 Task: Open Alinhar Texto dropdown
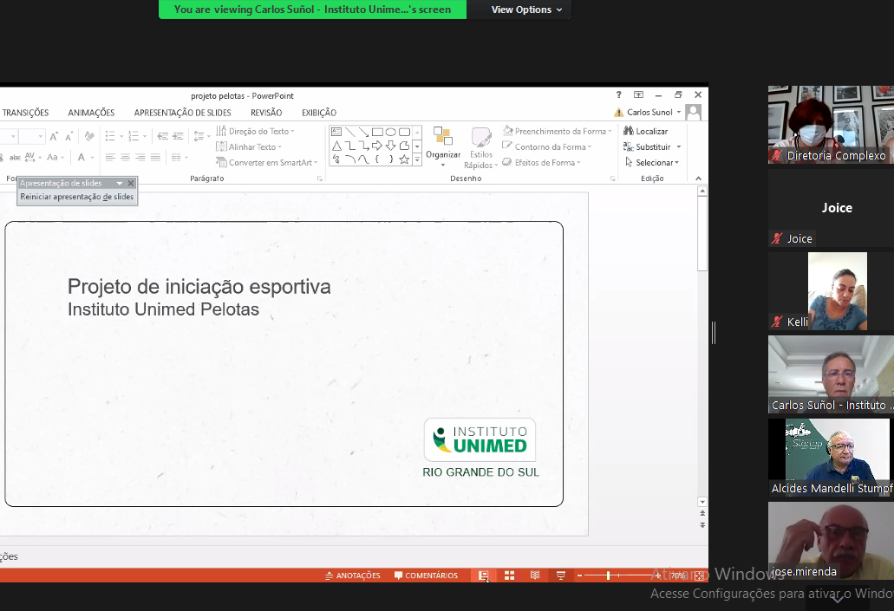[249, 146]
